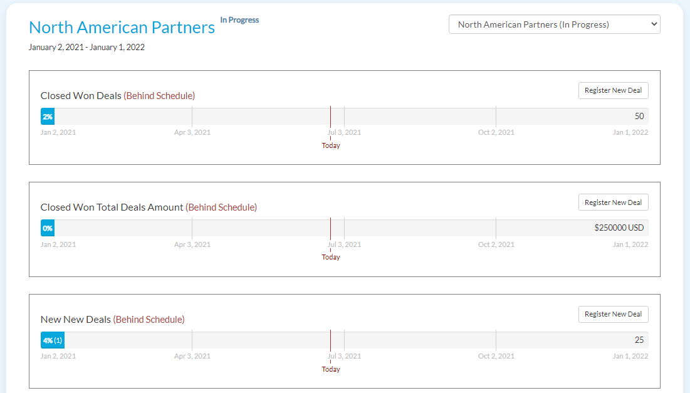This screenshot has height=393, width=690.
Task: Click the New New Deals section heading
Action: click(x=76, y=320)
